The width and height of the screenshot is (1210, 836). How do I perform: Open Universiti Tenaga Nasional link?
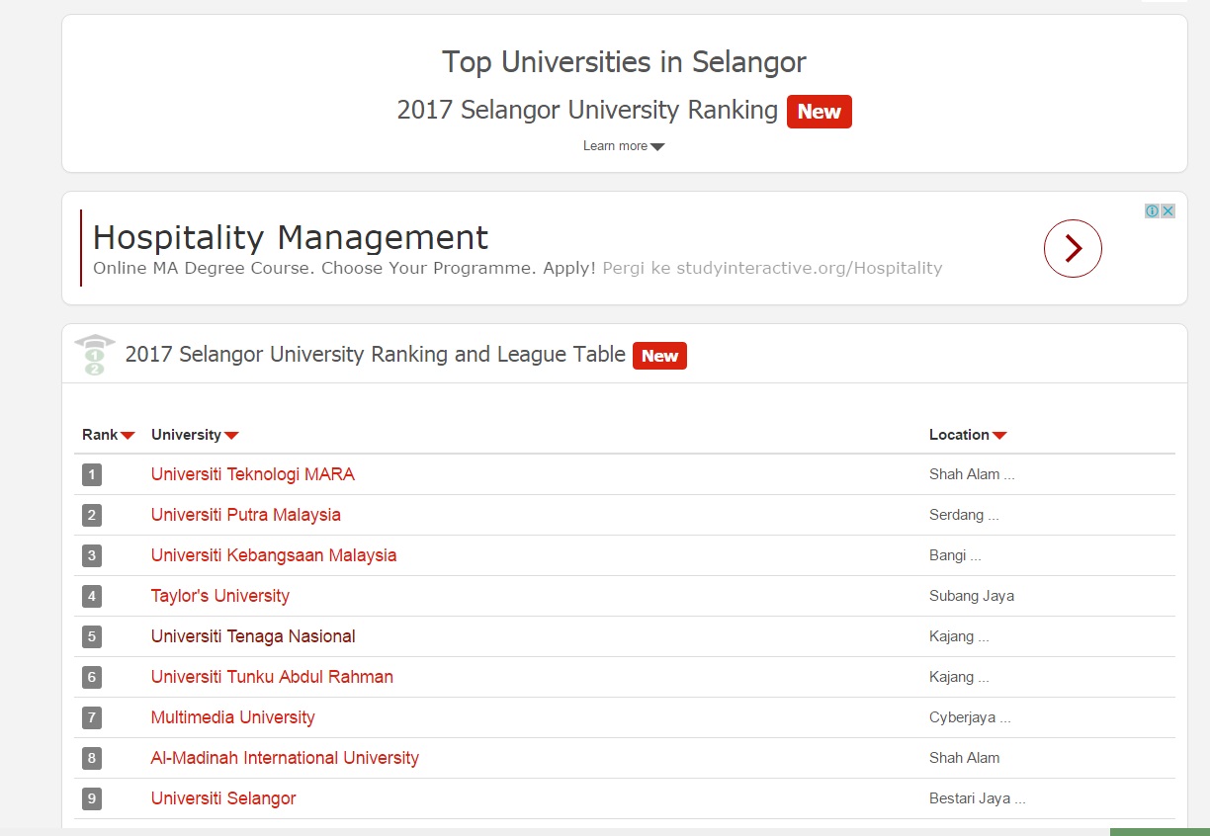click(x=253, y=636)
